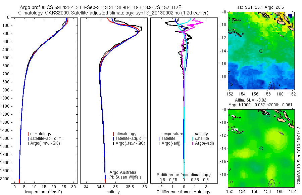The width and height of the screenshot is (302, 195).
Task: Click the magenta Argo(-adj) salinity legend marker
Action: click(x=193, y=144)
